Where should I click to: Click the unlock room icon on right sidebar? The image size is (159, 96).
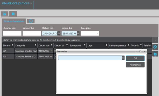[x=155, y=54]
